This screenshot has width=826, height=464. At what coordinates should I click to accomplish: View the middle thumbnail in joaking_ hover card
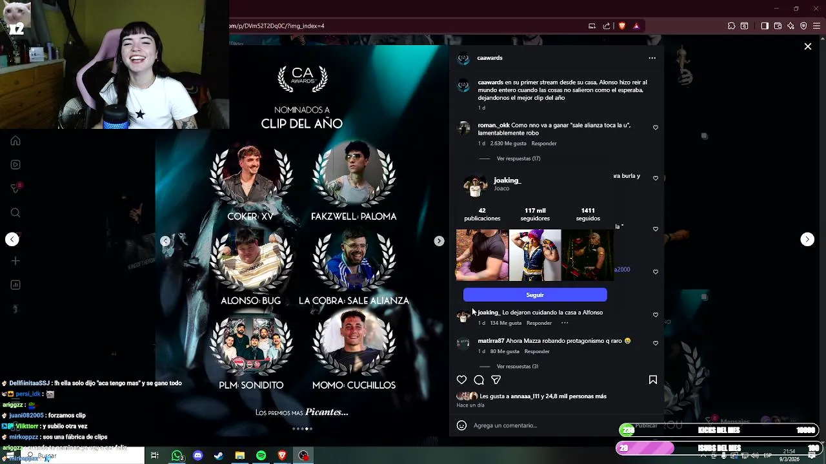tap(535, 255)
